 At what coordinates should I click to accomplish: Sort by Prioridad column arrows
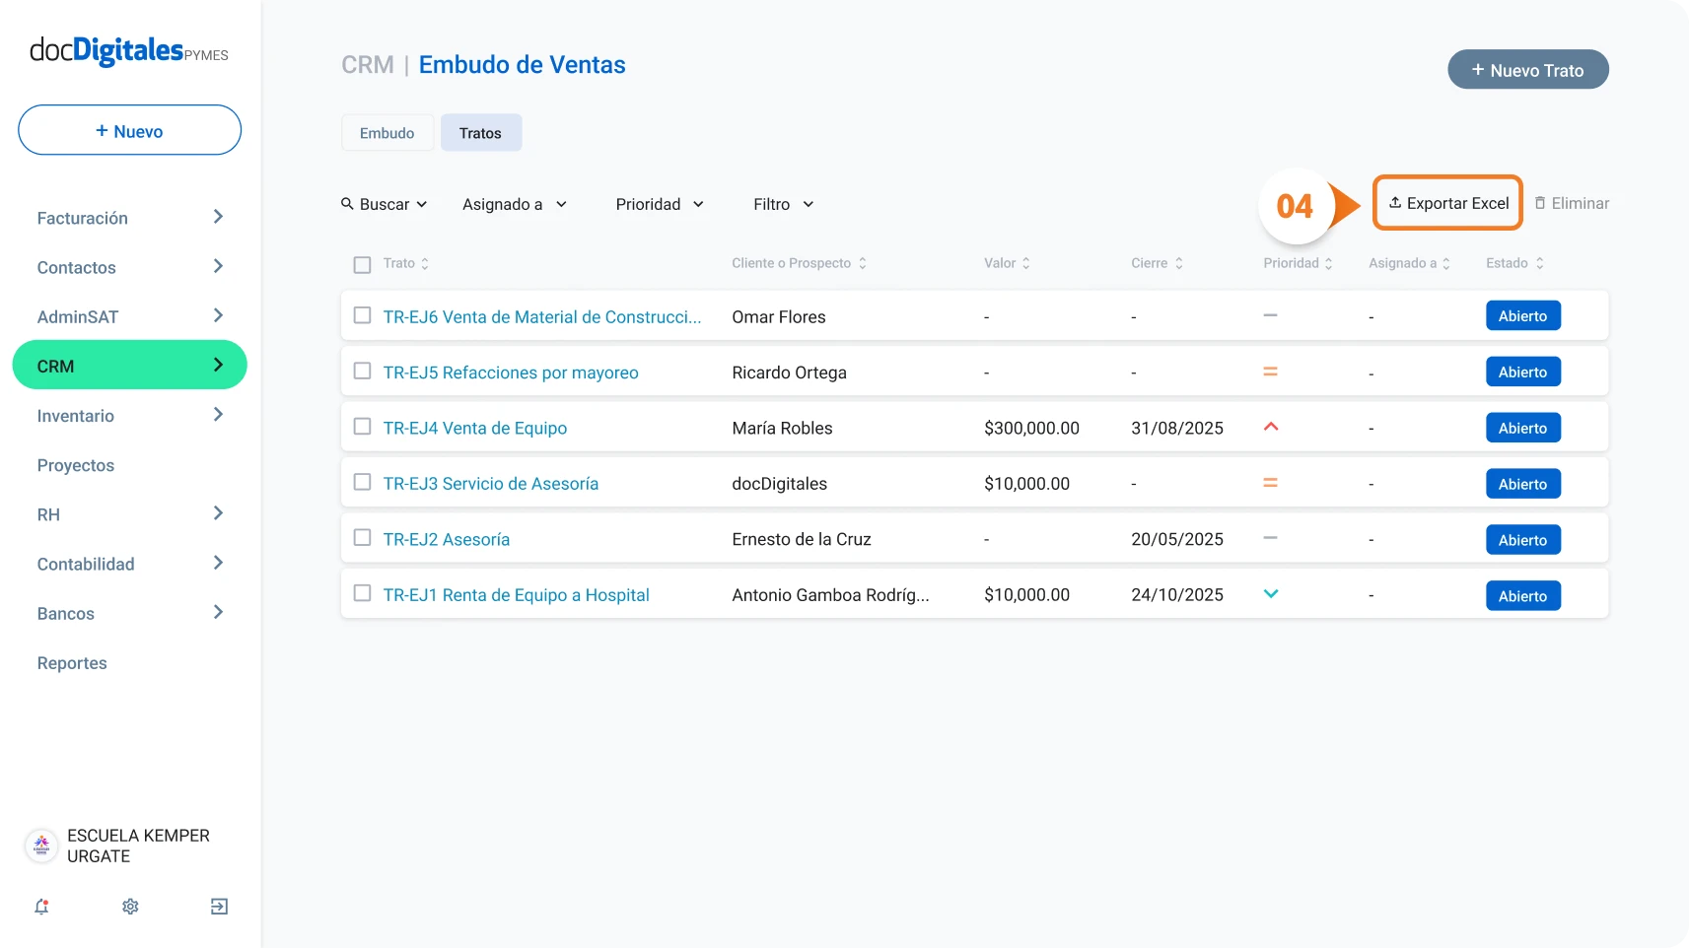click(x=1329, y=264)
